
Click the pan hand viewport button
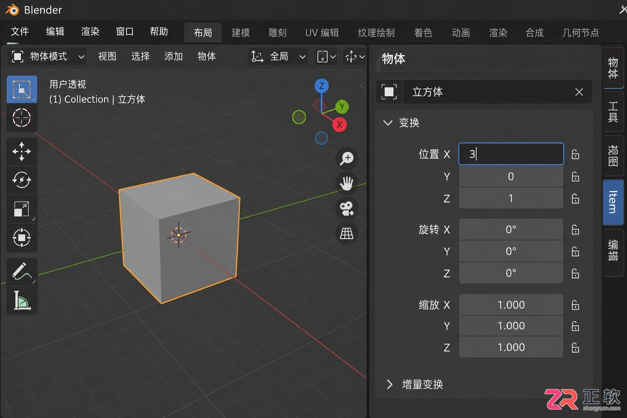pyautogui.click(x=347, y=183)
